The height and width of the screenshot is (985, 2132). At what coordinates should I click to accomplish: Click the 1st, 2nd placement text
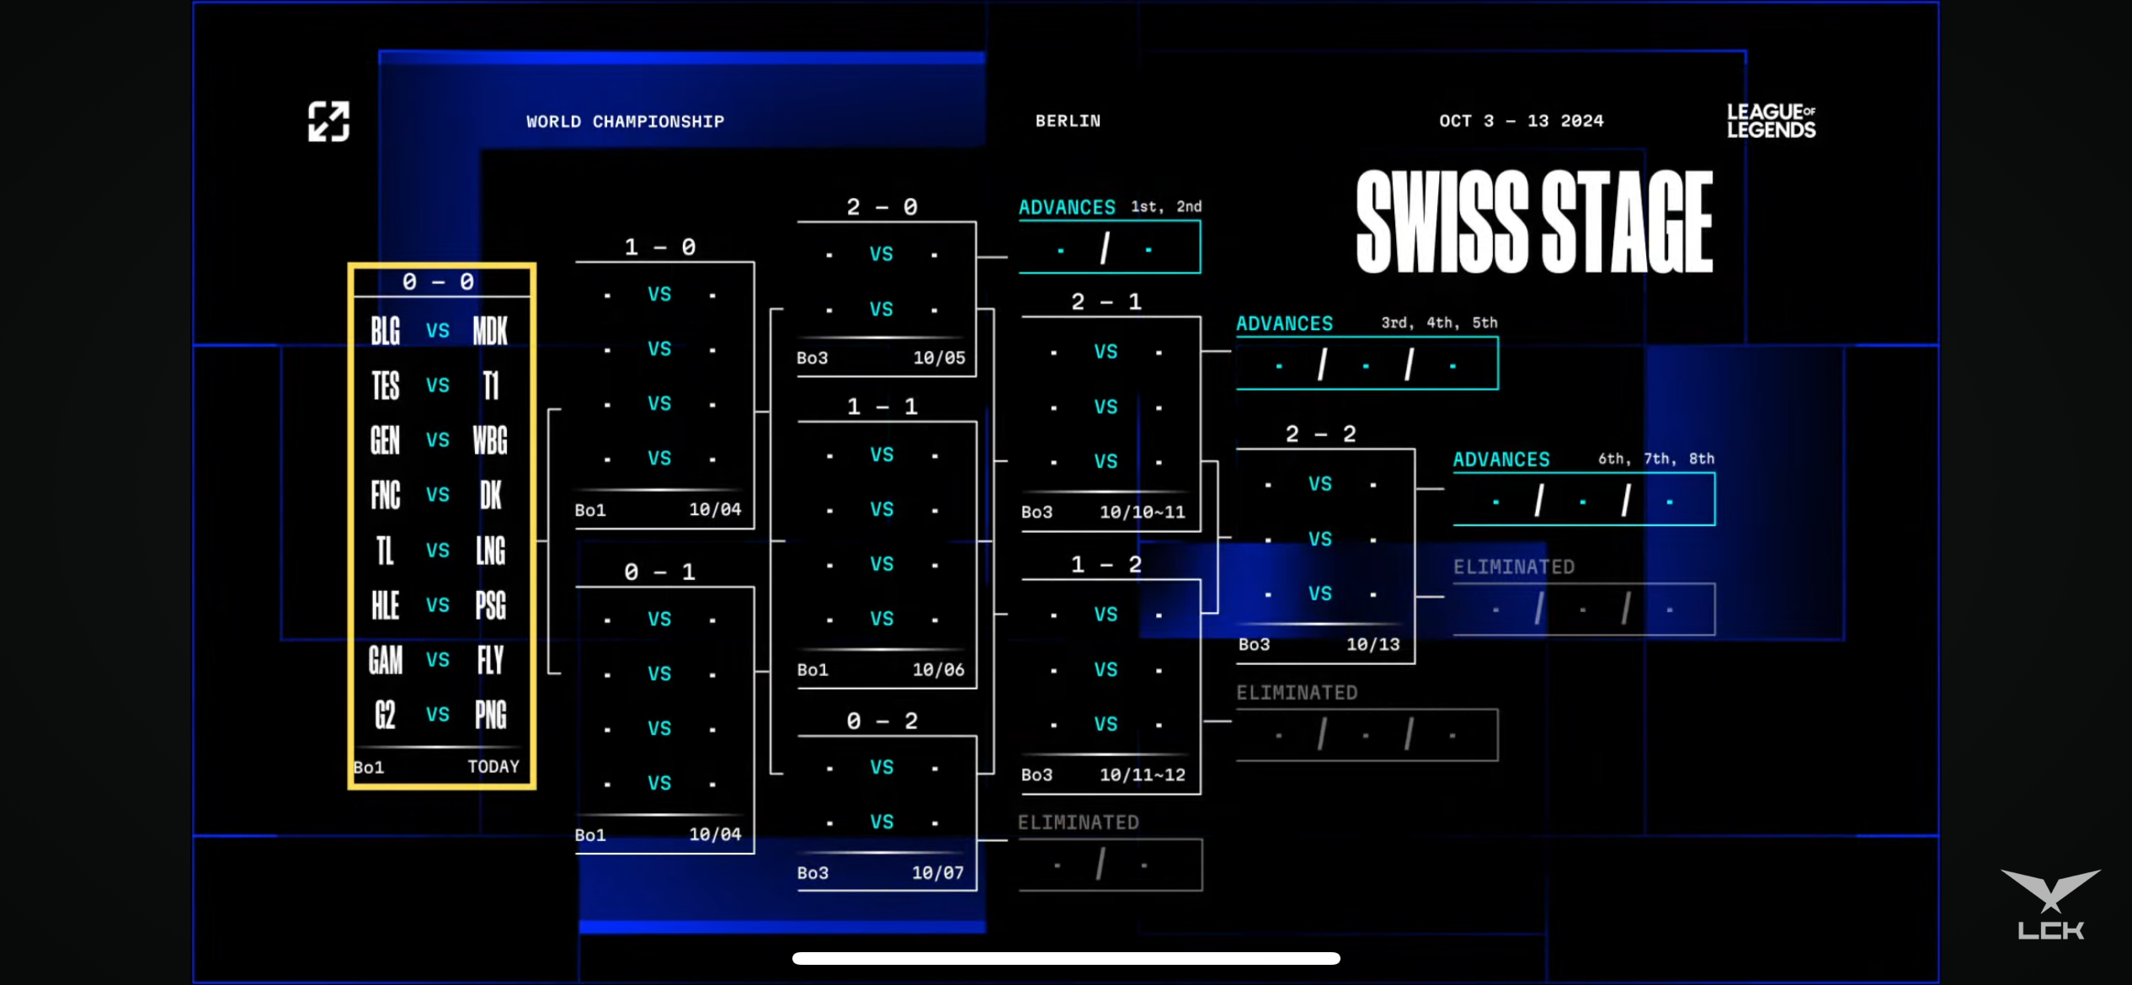point(1166,206)
